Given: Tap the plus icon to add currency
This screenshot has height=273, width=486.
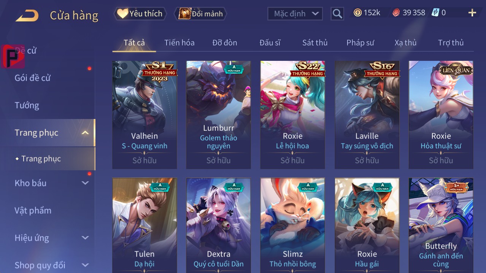Looking at the screenshot, I should (x=472, y=13).
